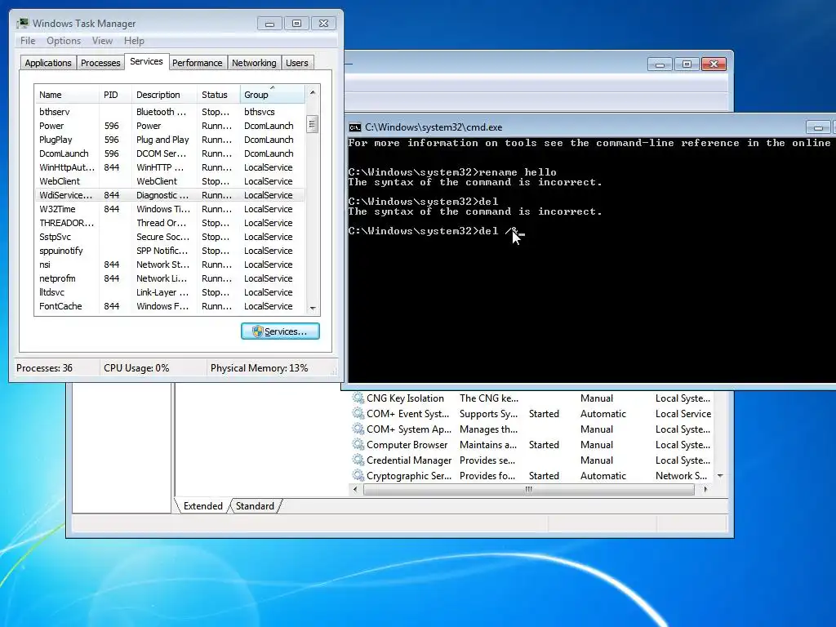The width and height of the screenshot is (836, 627).
Task: Sort services by PID column header
Action: 114,95
